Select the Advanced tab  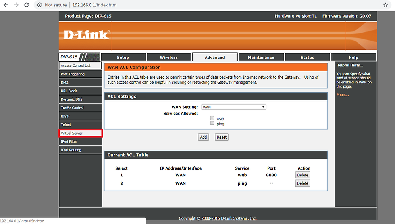coord(214,57)
